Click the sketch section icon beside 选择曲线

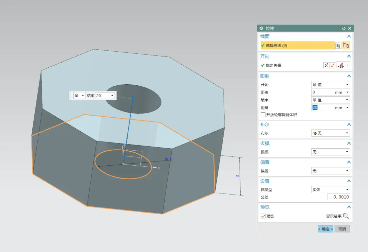338,46
